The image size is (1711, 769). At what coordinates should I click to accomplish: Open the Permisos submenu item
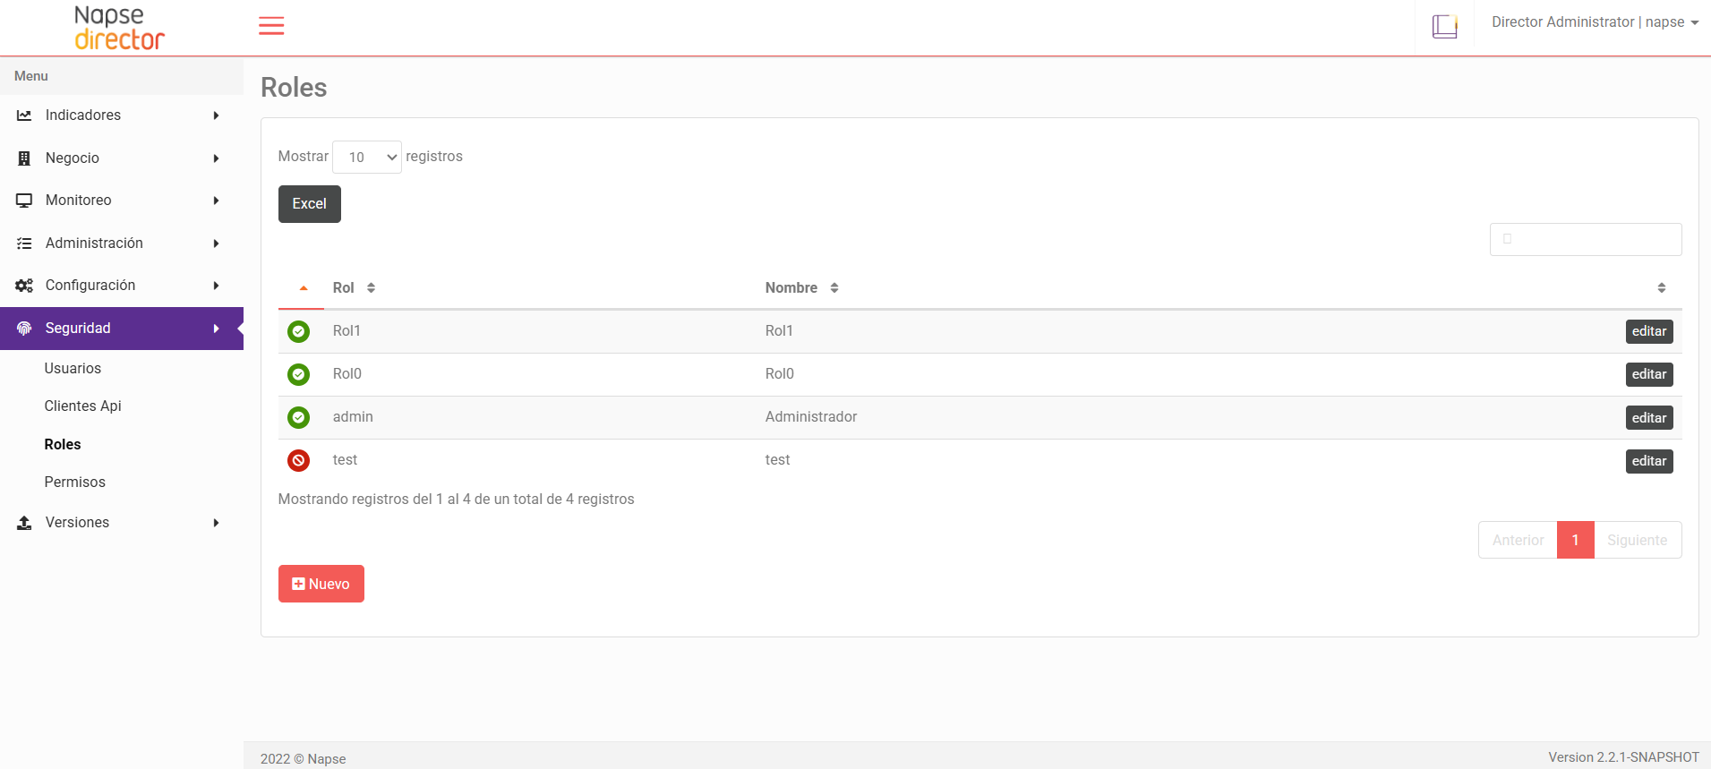coord(75,483)
